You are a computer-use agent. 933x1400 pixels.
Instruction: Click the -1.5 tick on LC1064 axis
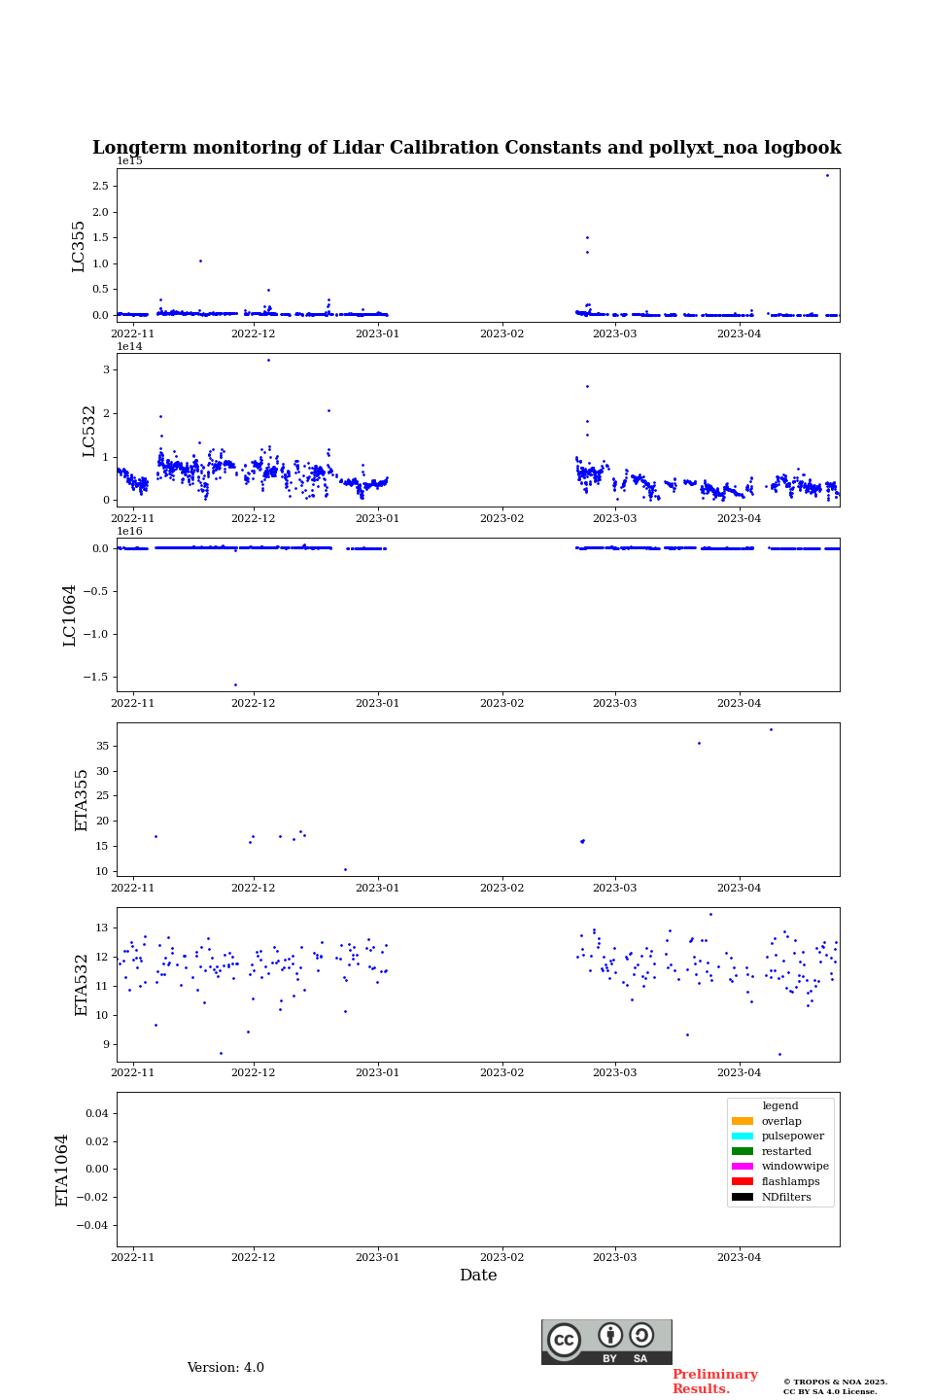pos(95,677)
